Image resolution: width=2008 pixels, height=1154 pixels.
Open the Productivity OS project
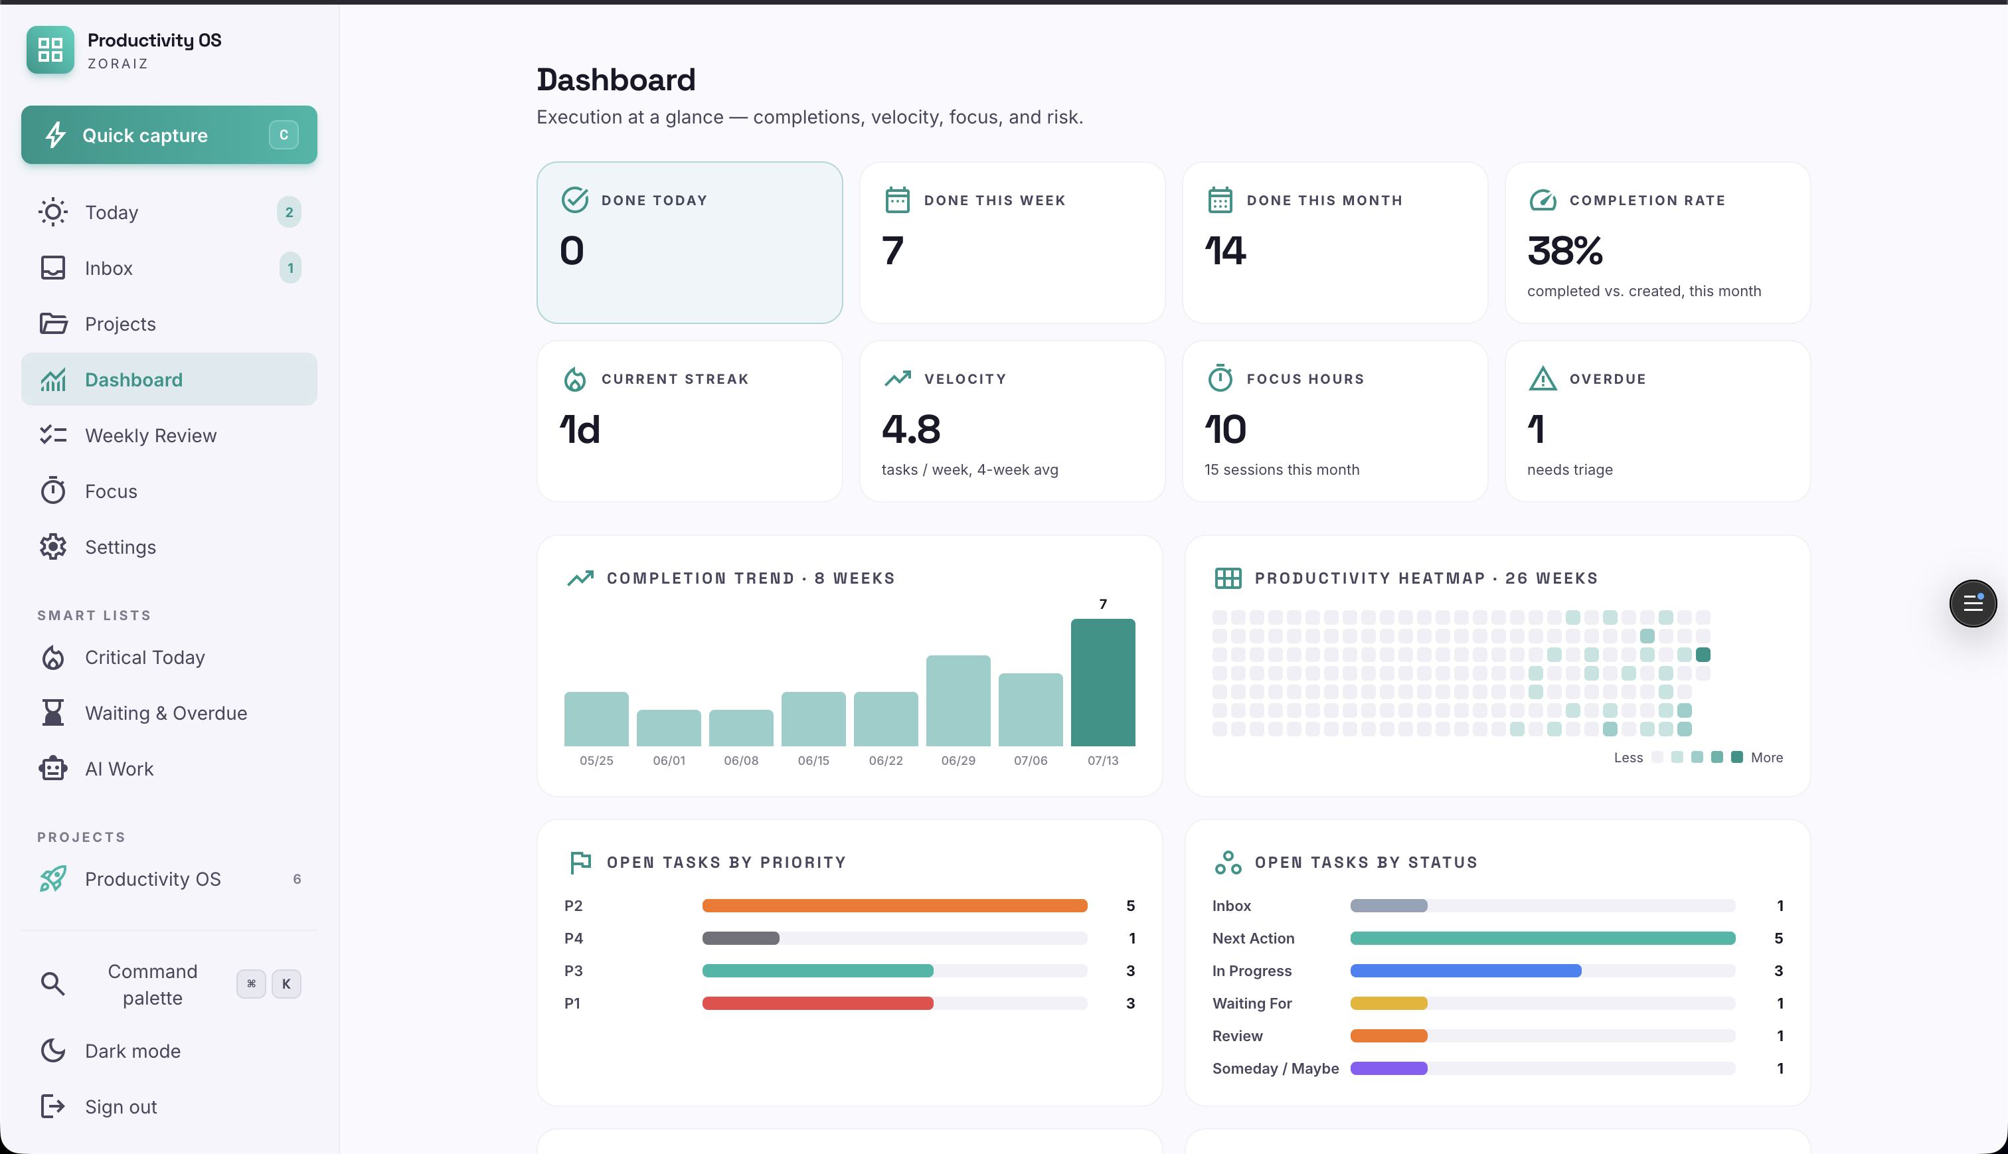point(169,879)
